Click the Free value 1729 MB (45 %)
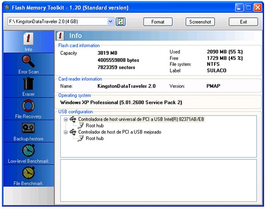Viewport: 266px width, 209px height. [225, 58]
